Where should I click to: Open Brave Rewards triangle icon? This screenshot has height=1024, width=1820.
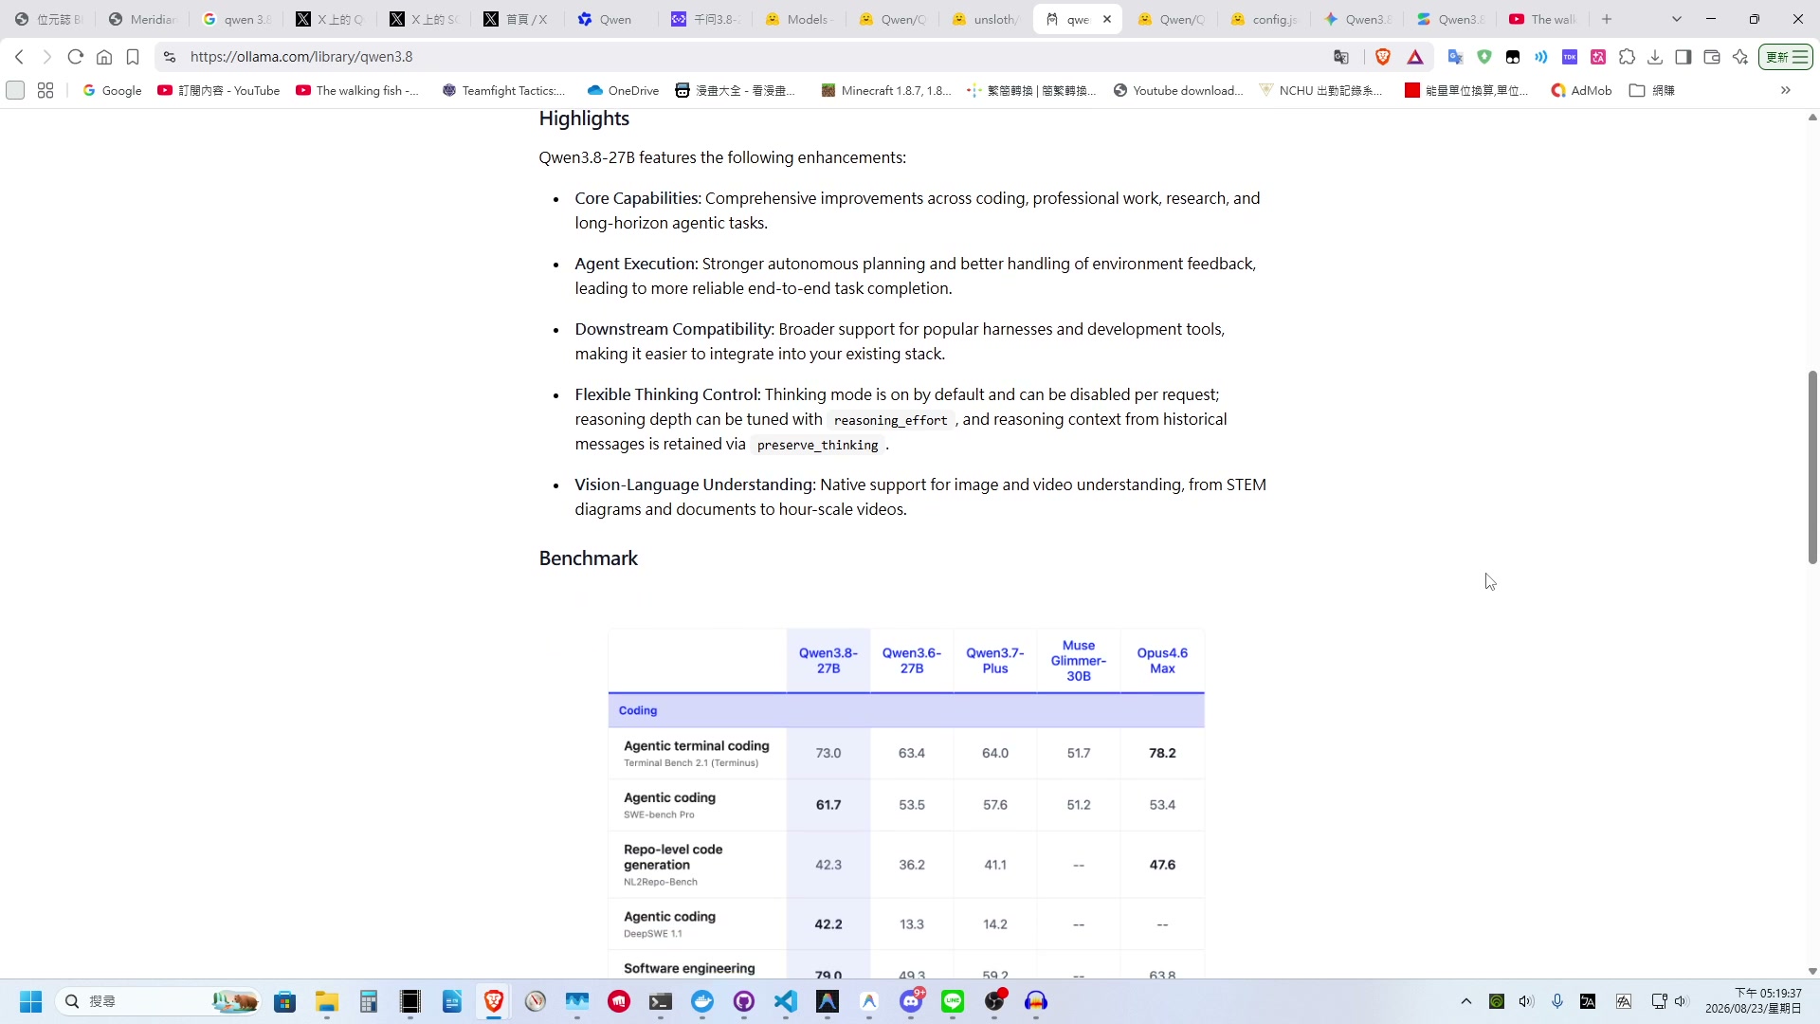coord(1415,57)
